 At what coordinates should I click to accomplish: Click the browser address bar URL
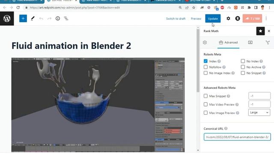75,8
